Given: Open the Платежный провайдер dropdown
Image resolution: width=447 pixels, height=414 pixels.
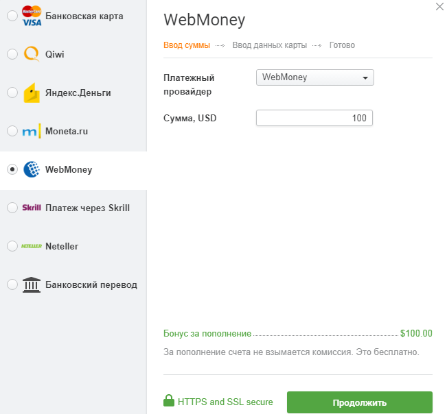Looking at the screenshot, I should pyautogui.click(x=315, y=77).
